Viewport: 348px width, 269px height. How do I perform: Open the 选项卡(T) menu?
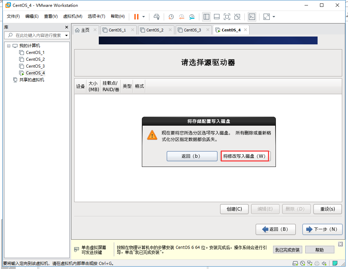(96, 16)
